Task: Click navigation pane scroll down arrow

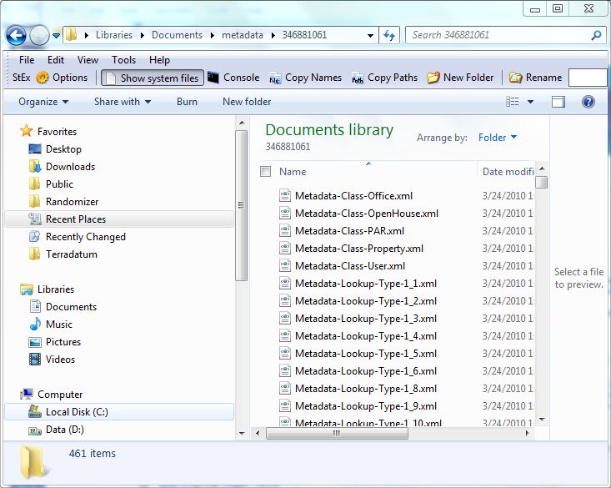Action: 242,434
